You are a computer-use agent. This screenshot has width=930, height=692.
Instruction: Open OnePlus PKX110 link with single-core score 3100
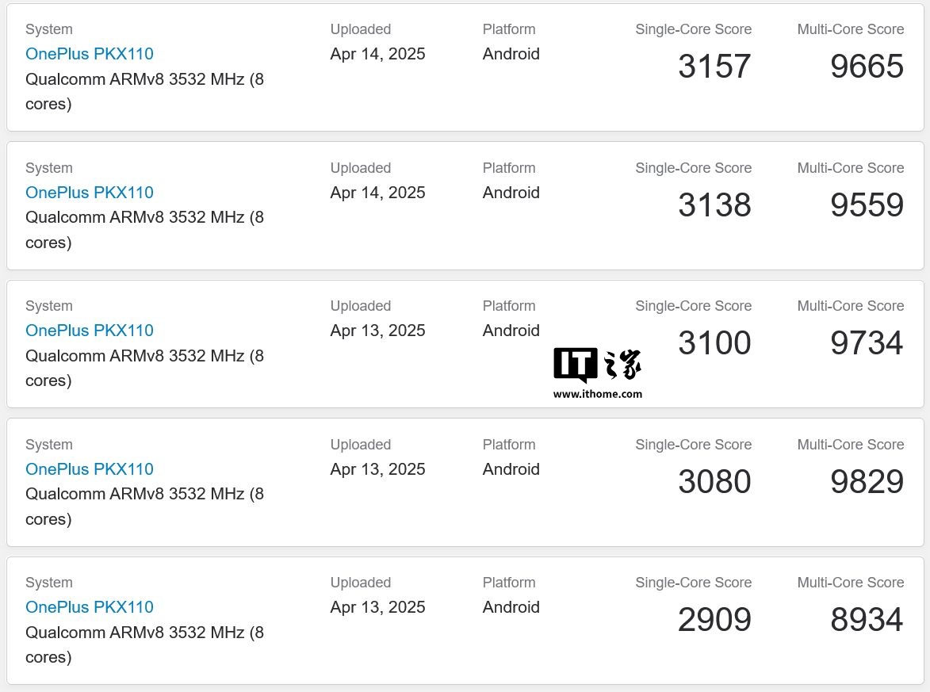[x=90, y=331]
